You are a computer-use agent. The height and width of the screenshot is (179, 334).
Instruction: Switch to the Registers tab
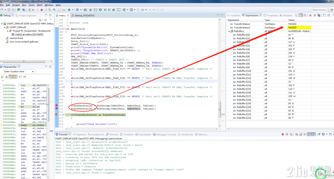pos(79,134)
